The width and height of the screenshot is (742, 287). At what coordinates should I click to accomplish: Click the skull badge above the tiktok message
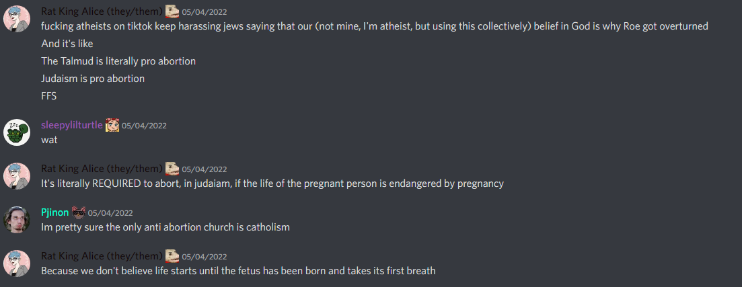[172, 11]
